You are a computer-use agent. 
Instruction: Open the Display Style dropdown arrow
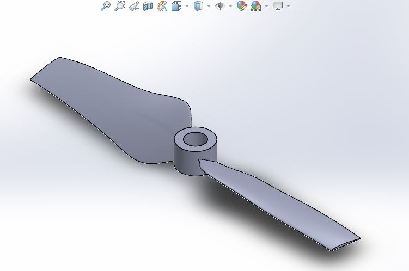209,6
